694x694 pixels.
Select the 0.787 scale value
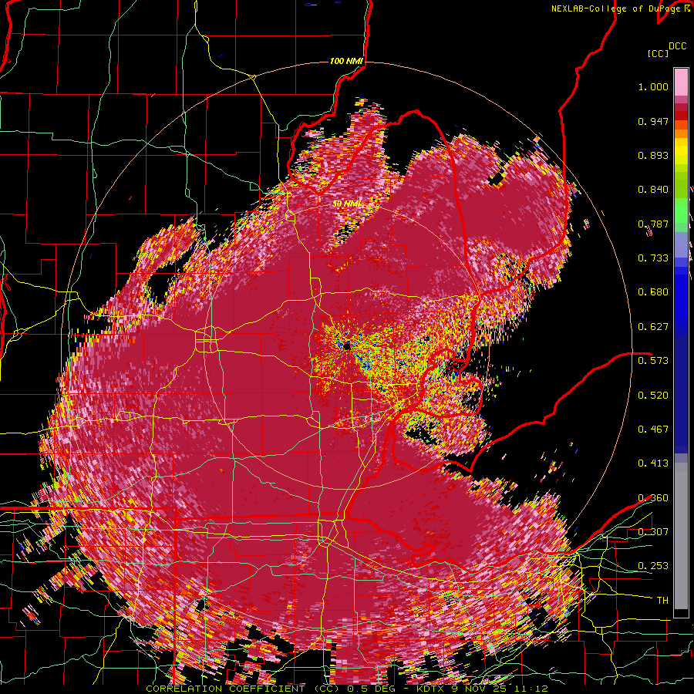point(653,224)
